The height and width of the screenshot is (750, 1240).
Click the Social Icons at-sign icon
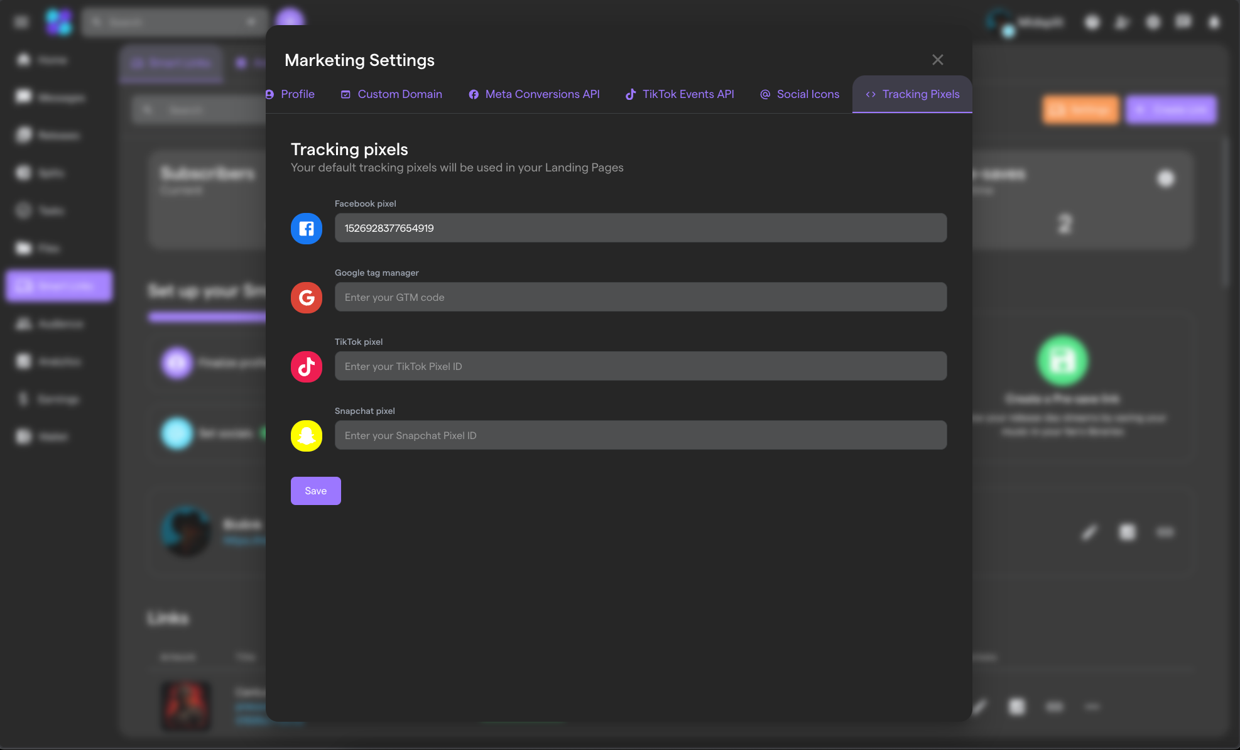tap(765, 94)
